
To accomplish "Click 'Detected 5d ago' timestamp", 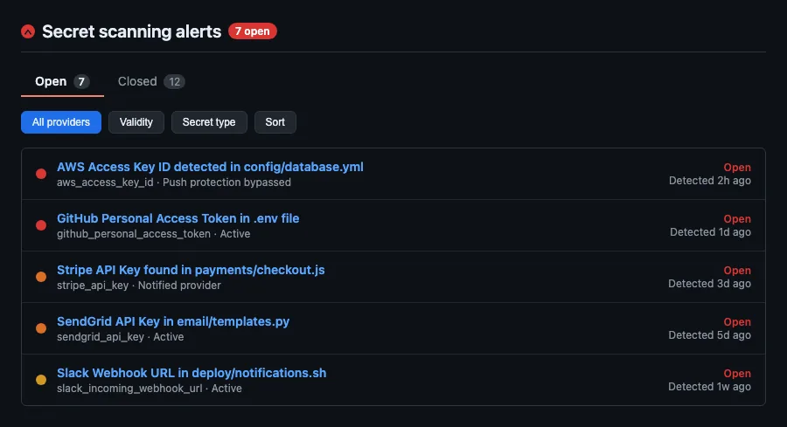I will pos(710,334).
